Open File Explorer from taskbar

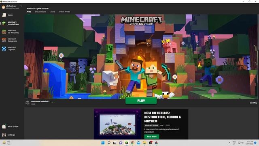pos(144,143)
